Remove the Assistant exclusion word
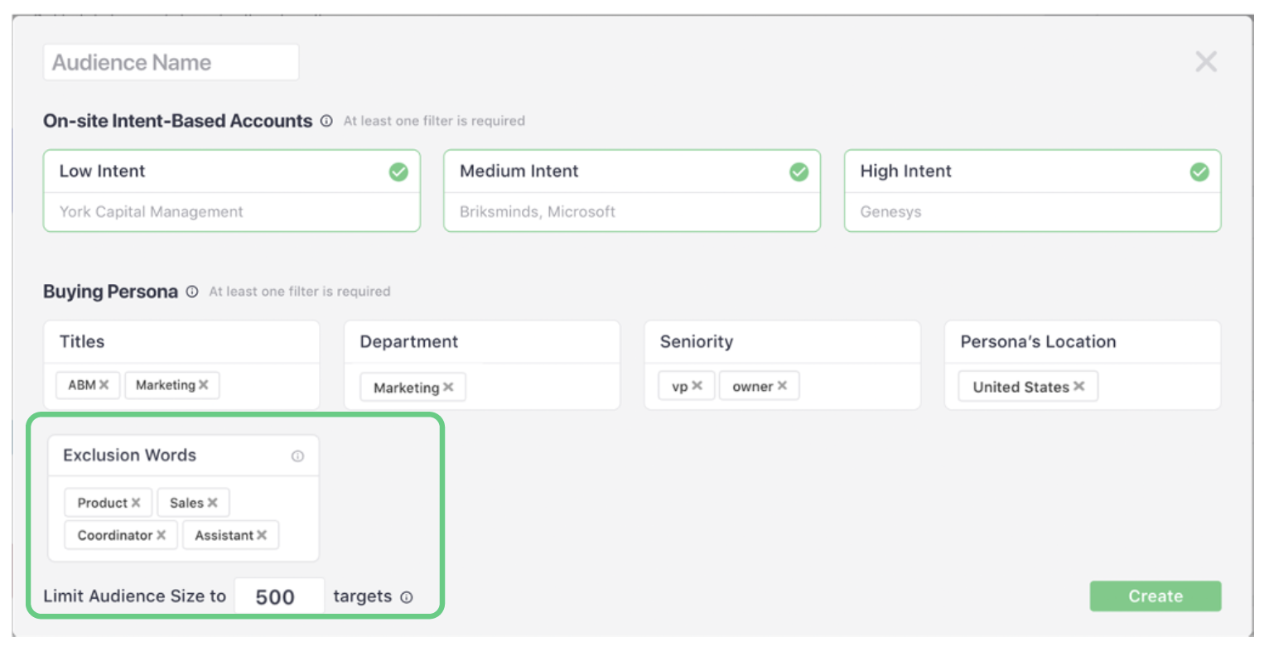This screenshot has height=656, width=1269. pos(262,535)
